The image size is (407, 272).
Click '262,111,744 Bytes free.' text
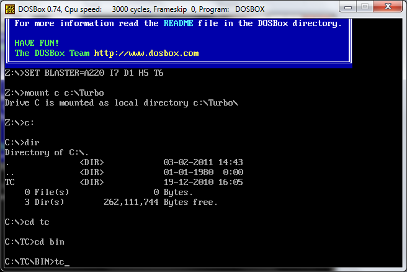161,202
